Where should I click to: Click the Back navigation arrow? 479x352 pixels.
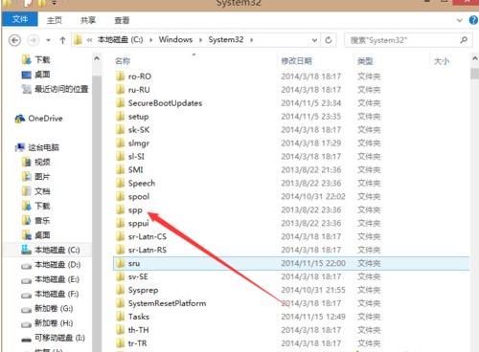pyautogui.click(x=14, y=40)
